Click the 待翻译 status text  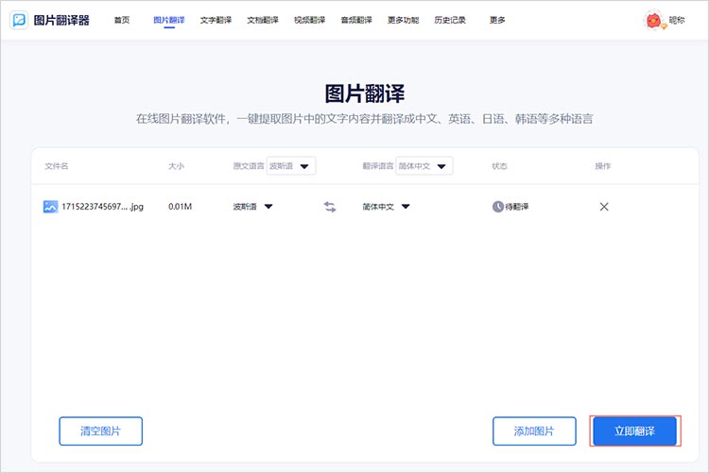[x=517, y=207]
